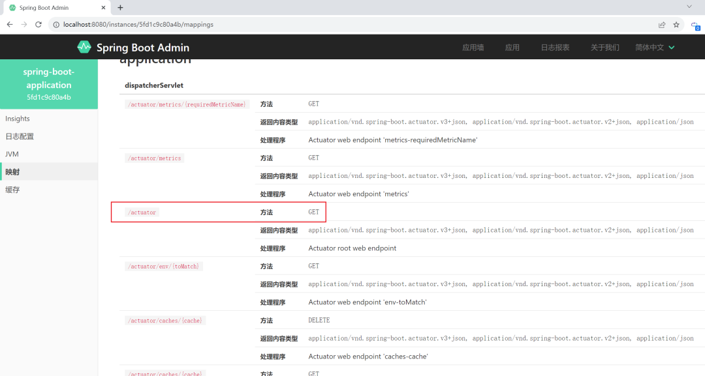705x376 pixels.
Task: Open the 简体中文 language dropdown
Action: [x=655, y=48]
